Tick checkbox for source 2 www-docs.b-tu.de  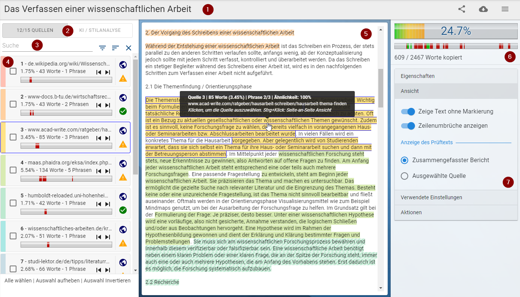point(13,104)
